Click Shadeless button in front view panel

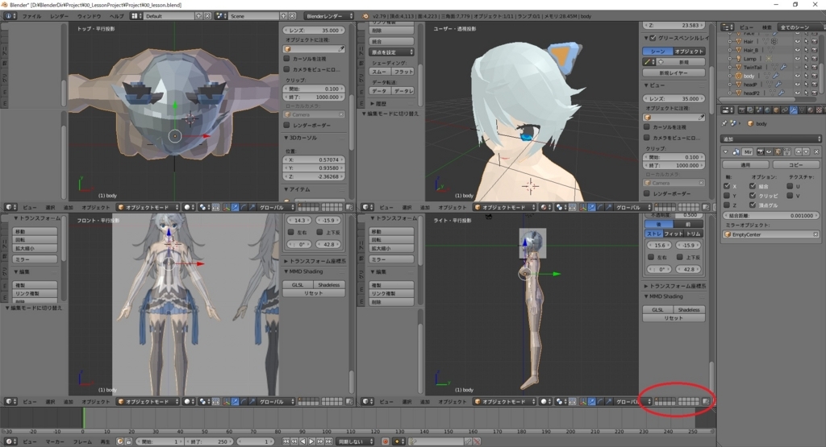tap(329, 285)
